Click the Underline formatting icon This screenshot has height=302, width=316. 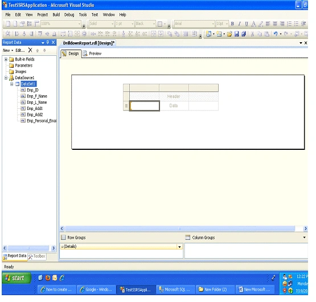coord(247,24)
